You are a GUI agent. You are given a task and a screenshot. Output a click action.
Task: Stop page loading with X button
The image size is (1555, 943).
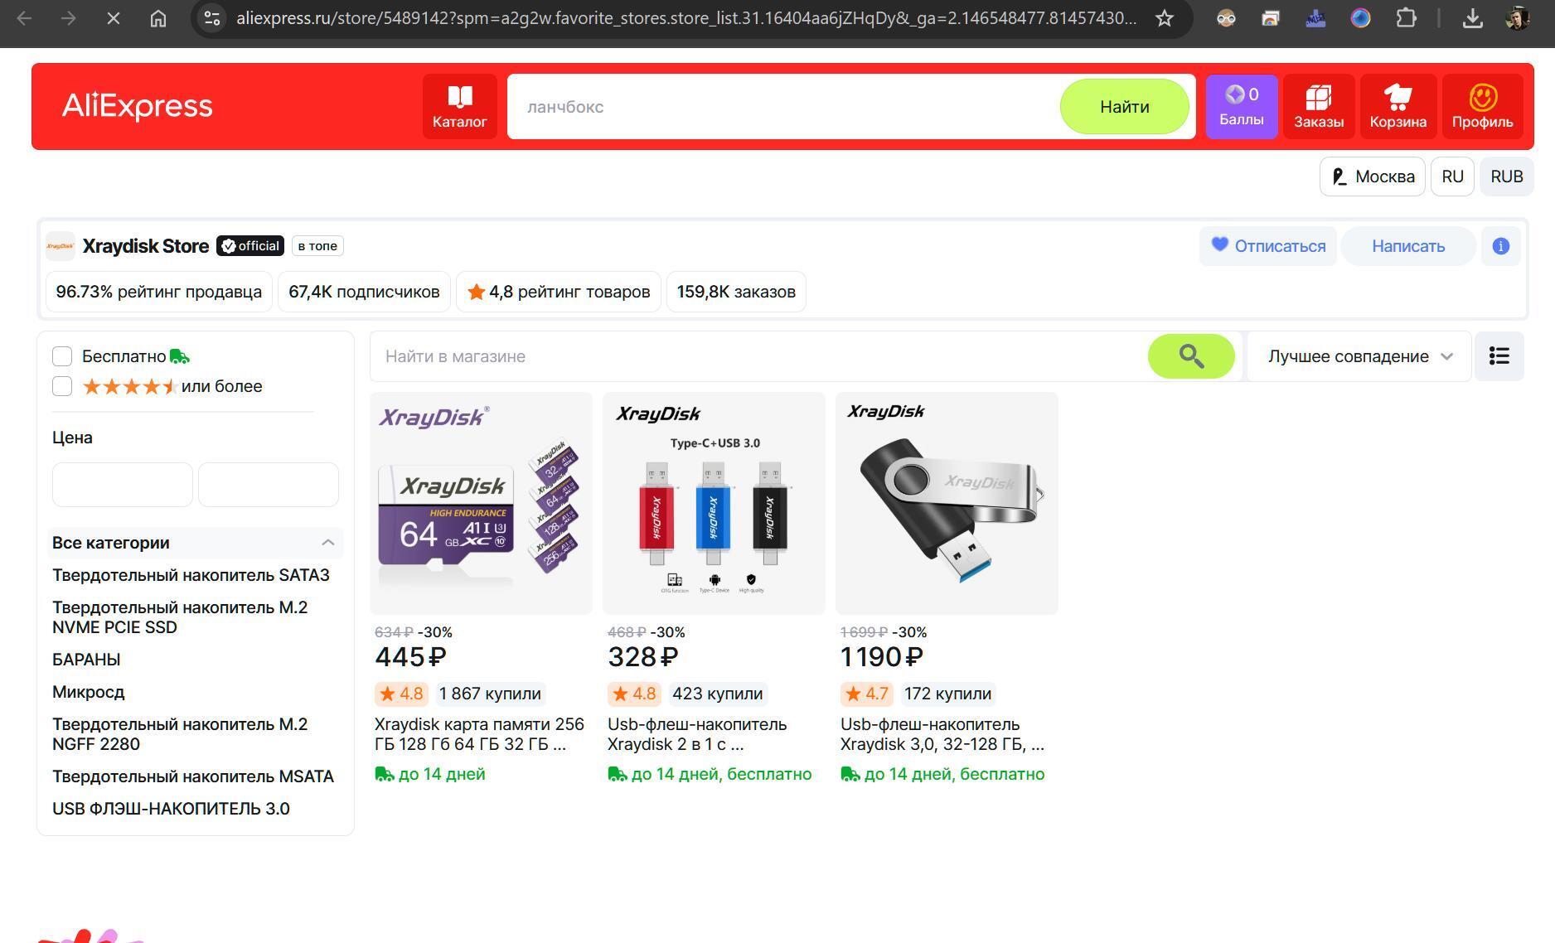tap(114, 18)
